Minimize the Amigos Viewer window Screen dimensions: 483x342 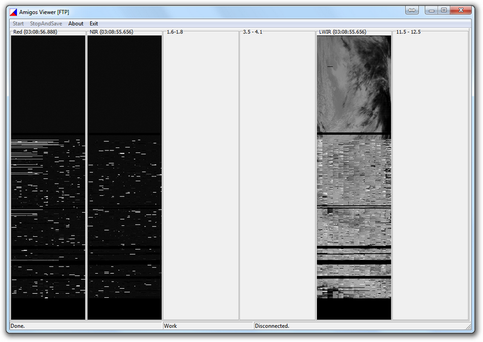pyautogui.click(x=432, y=10)
